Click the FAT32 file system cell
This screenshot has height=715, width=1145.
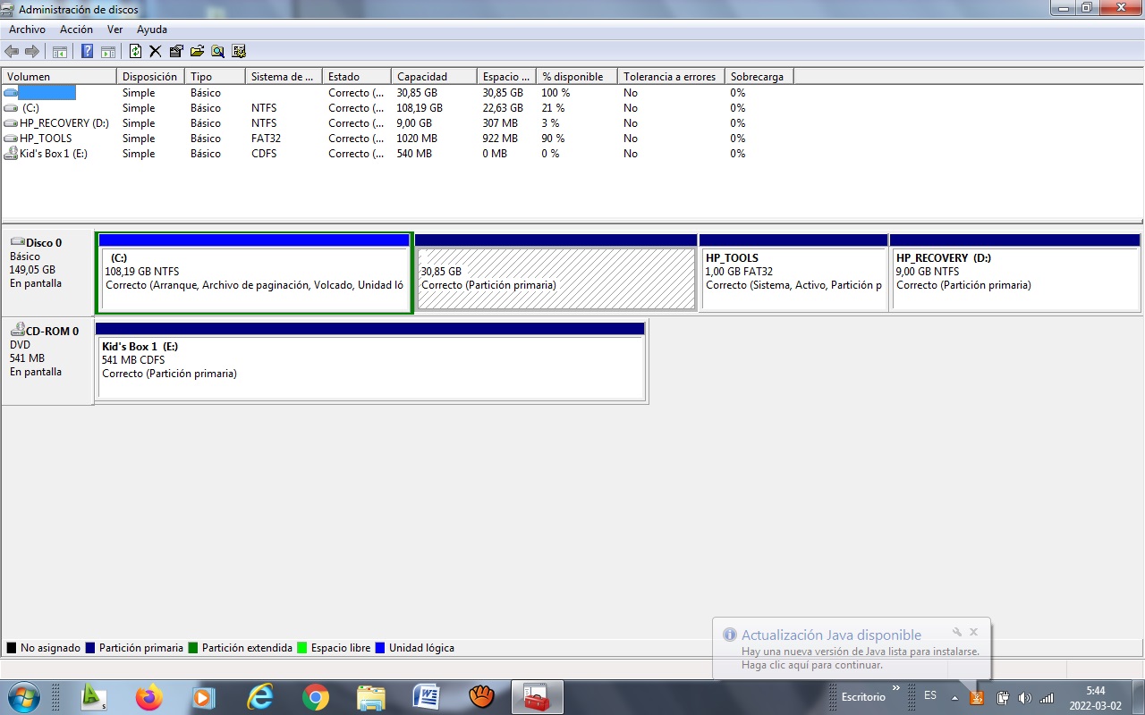(x=266, y=139)
